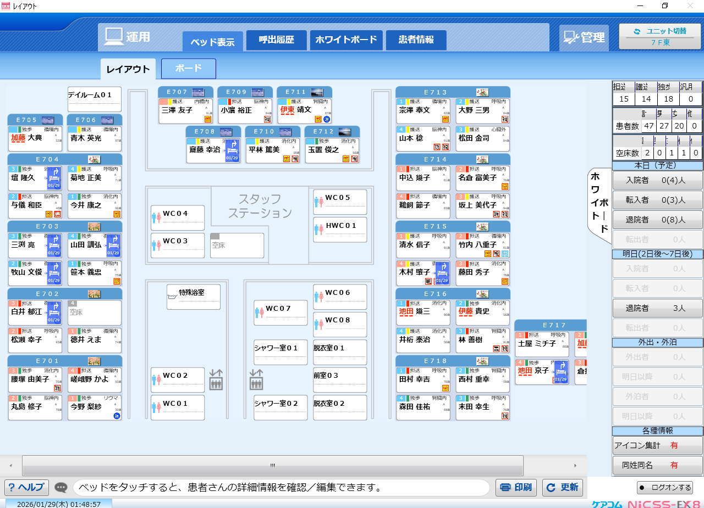Click bed-transfer icon on 木村 肇子 card
Screen dimensions: 704x508
[442, 273]
